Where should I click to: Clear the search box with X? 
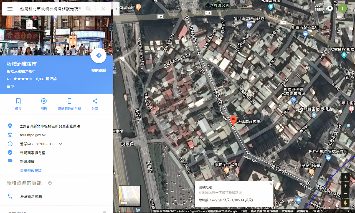click(x=103, y=9)
